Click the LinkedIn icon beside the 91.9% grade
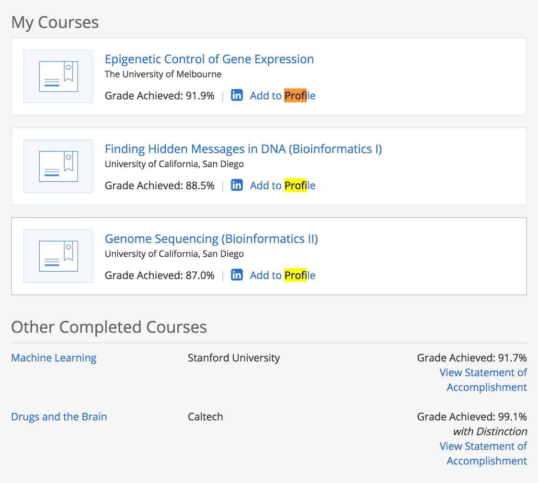The height and width of the screenshot is (483, 538). pyautogui.click(x=237, y=95)
